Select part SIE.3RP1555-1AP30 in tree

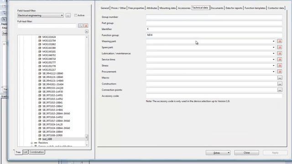(53, 92)
